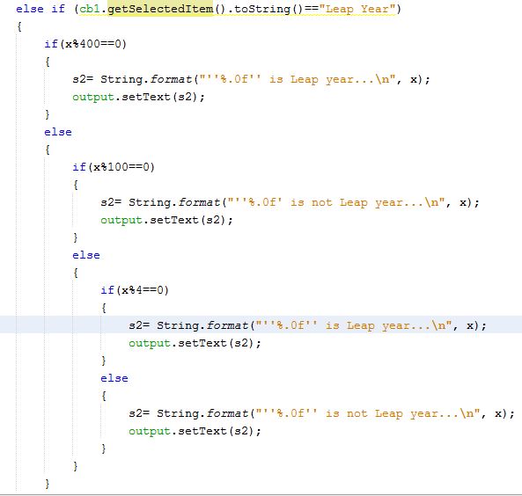Click the else keyword after the x%4 block

pyautogui.click(x=114, y=378)
